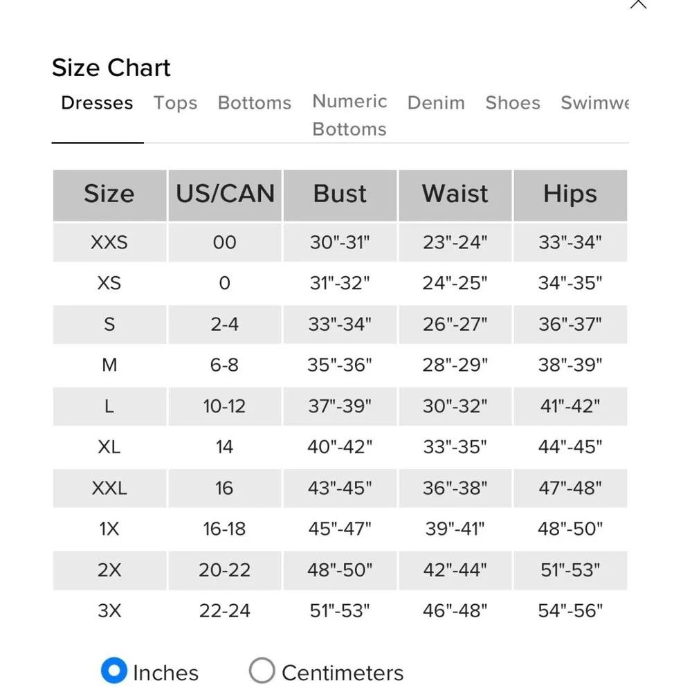
Task: Click the XL bust measurement 40"-42"
Action: coord(340,446)
